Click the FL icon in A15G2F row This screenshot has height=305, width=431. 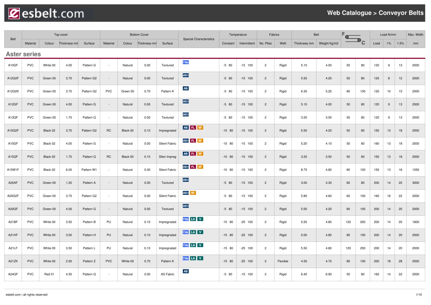pos(193,127)
